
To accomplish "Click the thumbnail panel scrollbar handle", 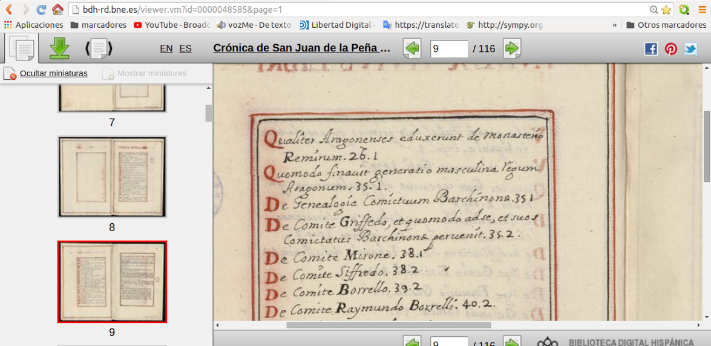I will point(209,113).
